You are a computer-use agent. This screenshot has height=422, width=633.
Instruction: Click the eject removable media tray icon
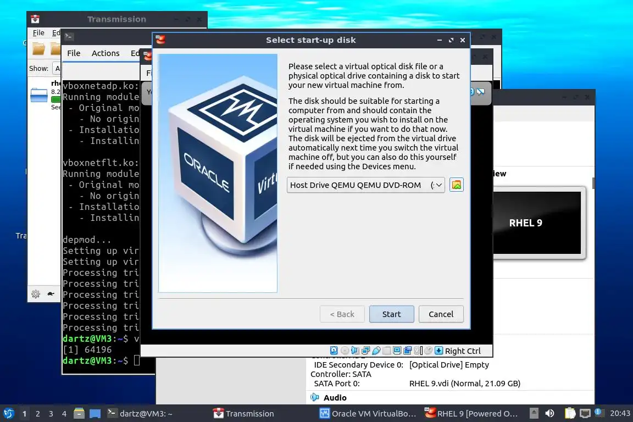click(x=534, y=413)
